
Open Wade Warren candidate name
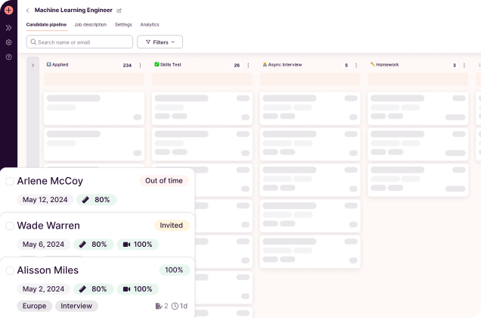(48, 226)
